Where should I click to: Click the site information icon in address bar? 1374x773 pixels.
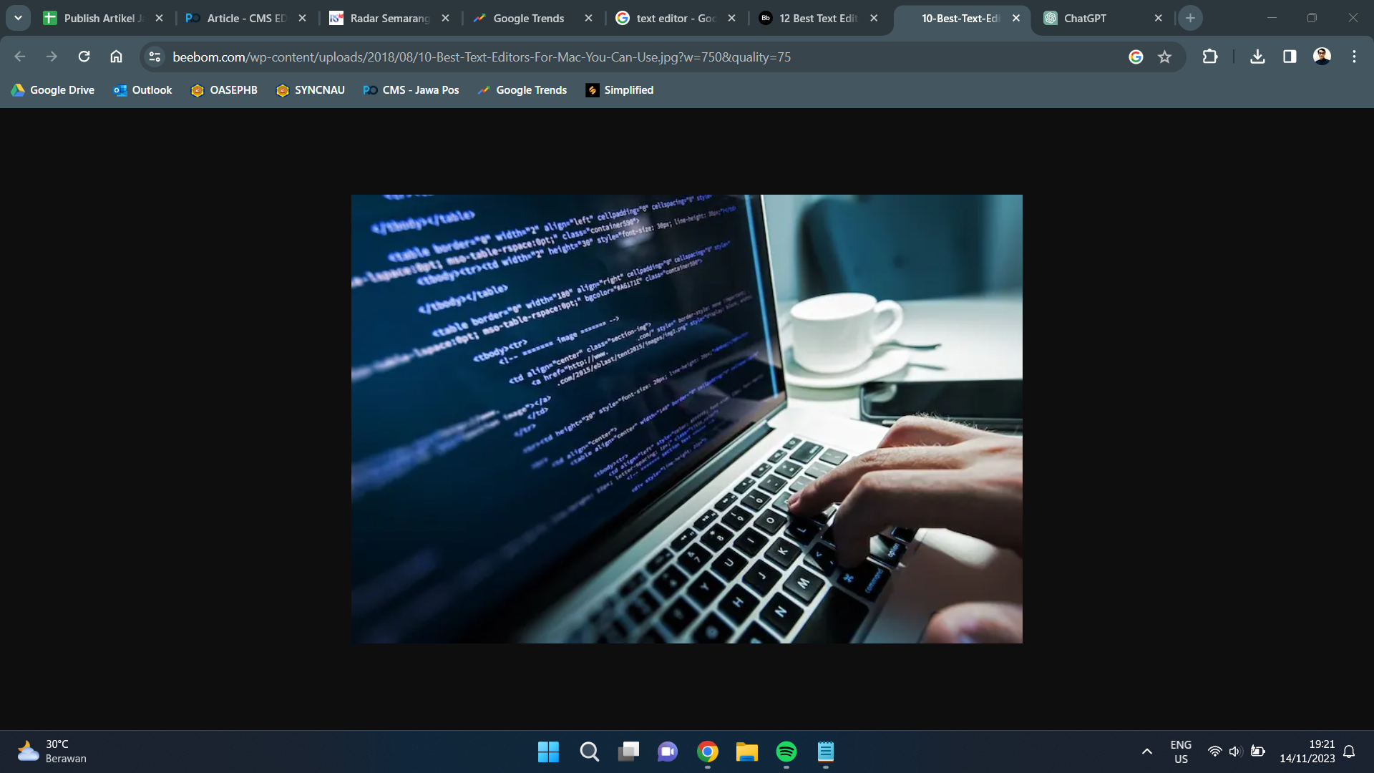point(155,57)
